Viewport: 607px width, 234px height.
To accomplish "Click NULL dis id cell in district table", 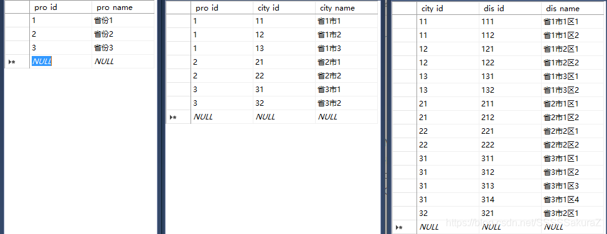I will click(510, 227).
